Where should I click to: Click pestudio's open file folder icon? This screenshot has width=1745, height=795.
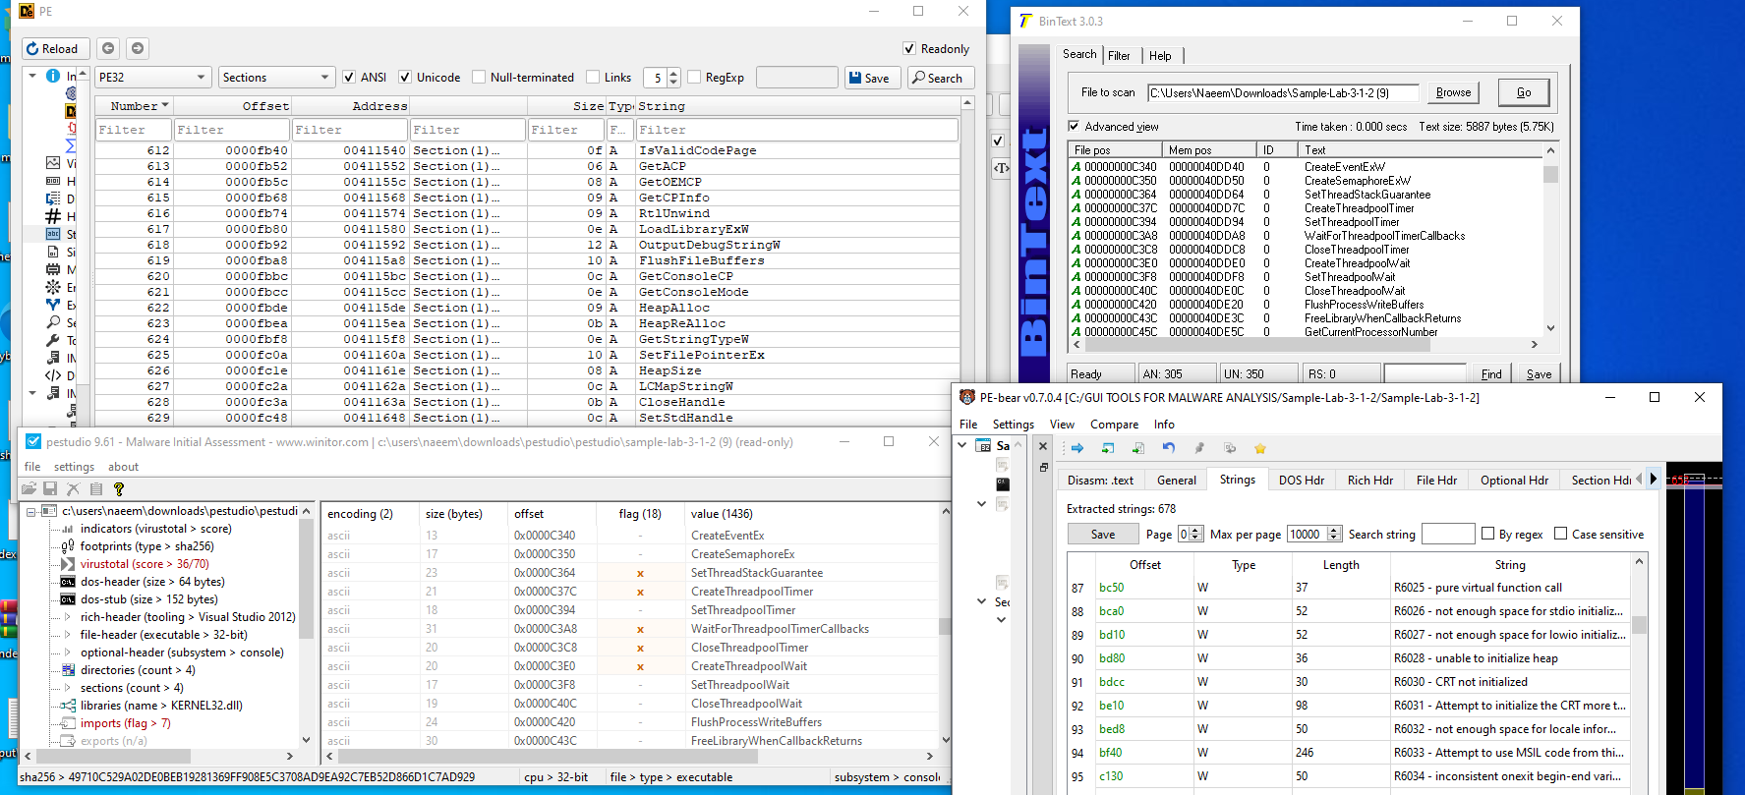pyautogui.click(x=29, y=488)
